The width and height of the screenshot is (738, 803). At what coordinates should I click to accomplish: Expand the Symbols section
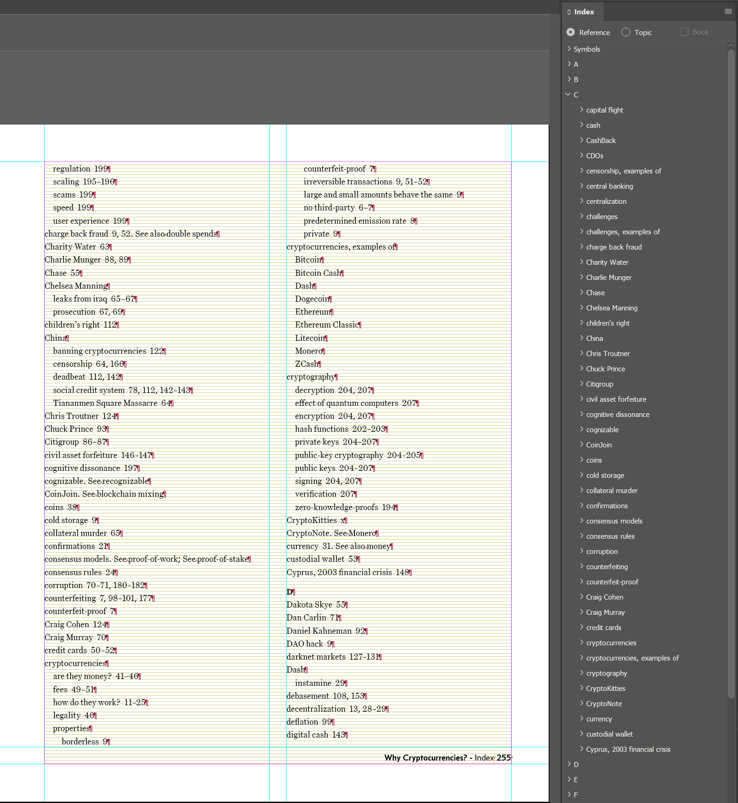tap(569, 49)
